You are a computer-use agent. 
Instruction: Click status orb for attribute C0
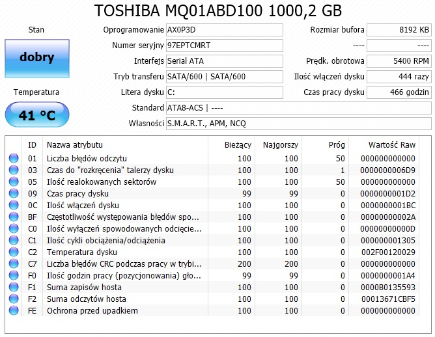pos(14,228)
